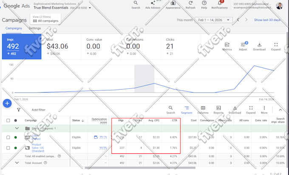Click the Search impr. share column header
The height and width of the screenshot is (175, 289).
pyautogui.click(x=278, y=120)
